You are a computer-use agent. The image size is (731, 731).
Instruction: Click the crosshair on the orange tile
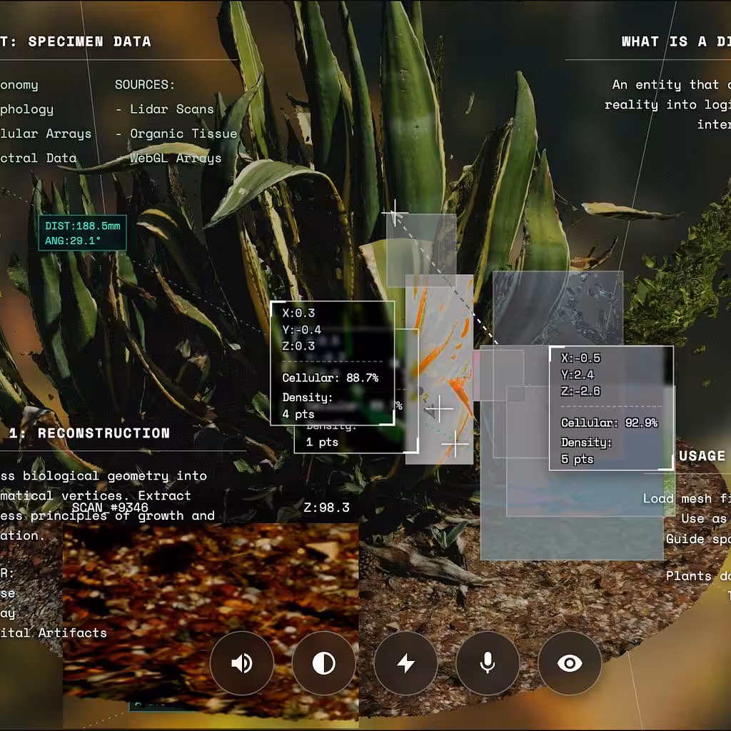click(x=439, y=409)
